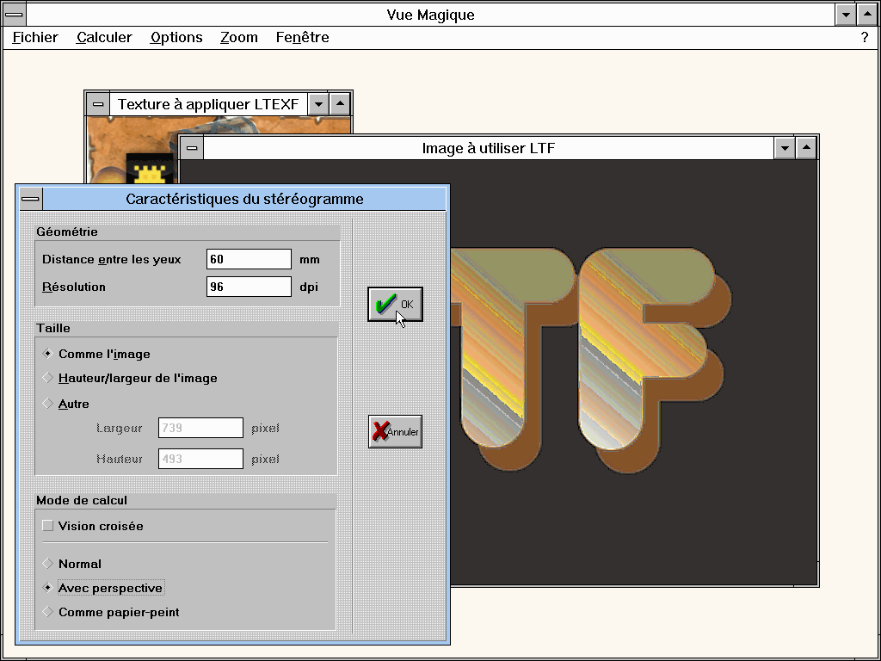Click the disabled Hauteur pixel field
This screenshot has width=881, height=661.
[200, 459]
